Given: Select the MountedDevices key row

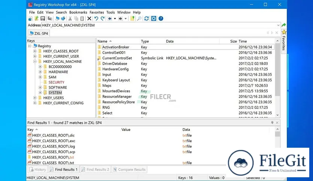Looking at the screenshot, I should click(x=186, y=91).
